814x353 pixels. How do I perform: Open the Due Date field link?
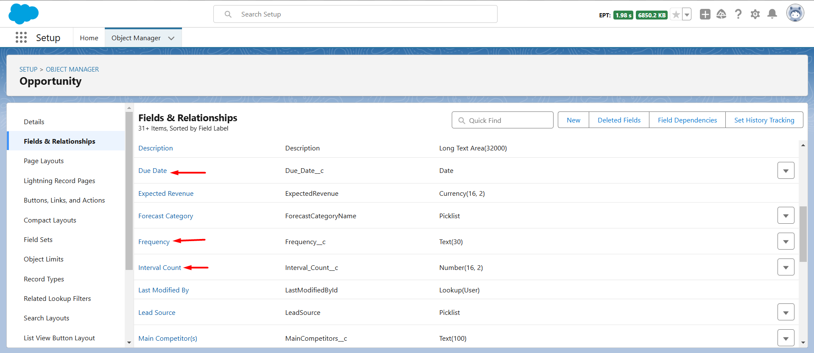click(153, 170)
